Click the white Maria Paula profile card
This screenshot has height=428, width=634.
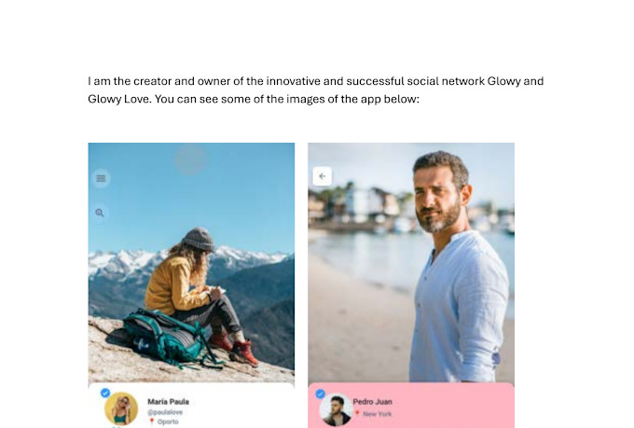[191, 406]
